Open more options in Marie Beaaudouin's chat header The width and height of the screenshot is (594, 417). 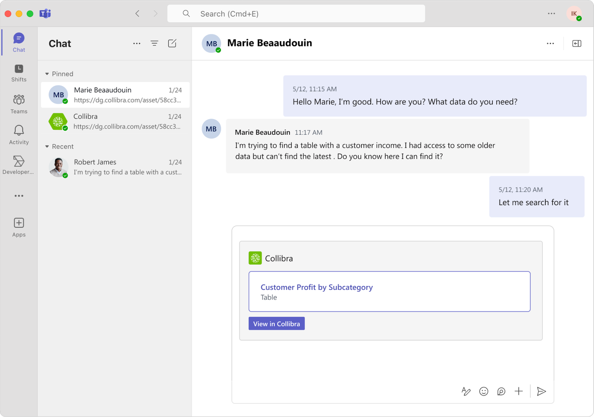coord(550,43)
